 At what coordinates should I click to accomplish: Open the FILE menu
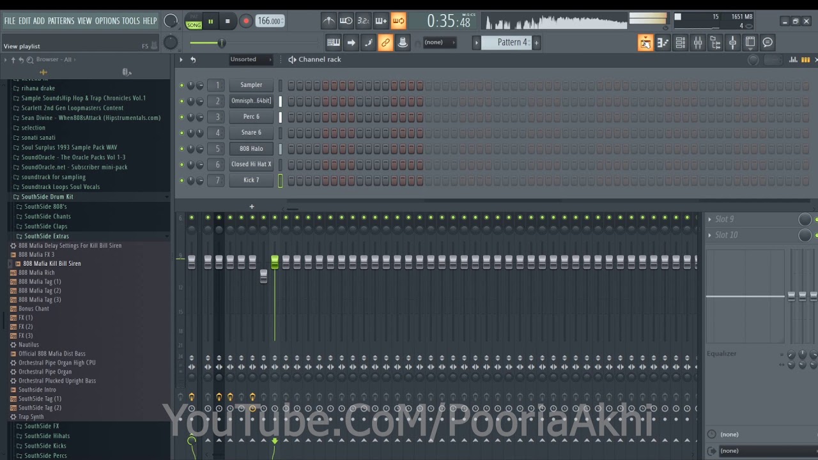(x=10, y=21)
